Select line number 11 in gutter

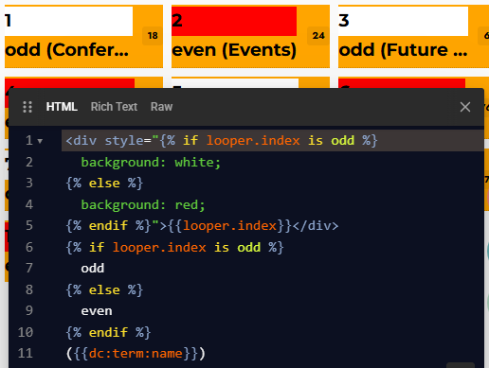tap(26, 354)
